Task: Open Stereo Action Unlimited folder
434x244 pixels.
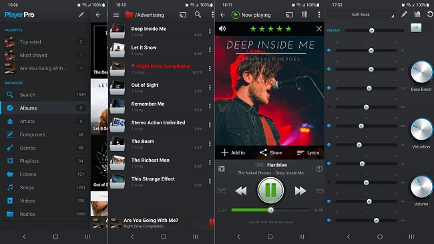Action: 158,125
